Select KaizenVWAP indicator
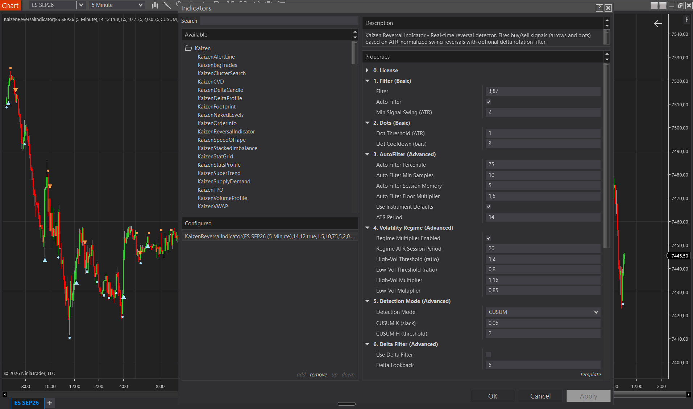Viewport: 693px width, 409px height. pyautogui.click(x=213, y=206)
